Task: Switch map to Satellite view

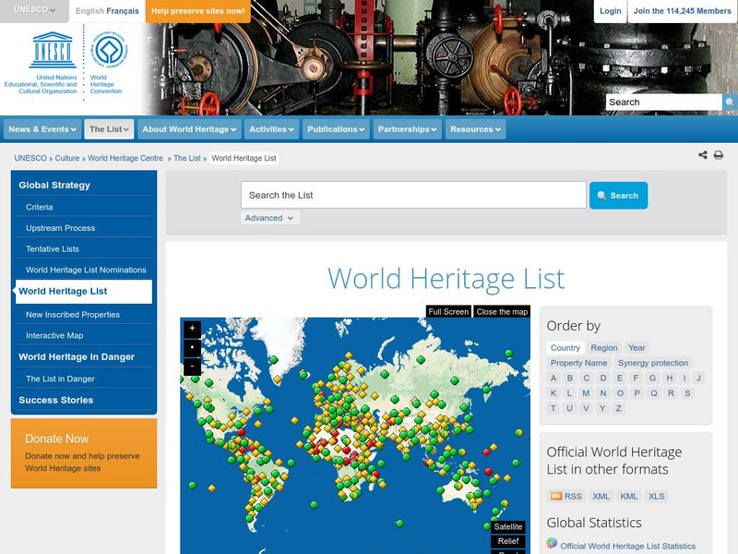Action: (508, 526)
